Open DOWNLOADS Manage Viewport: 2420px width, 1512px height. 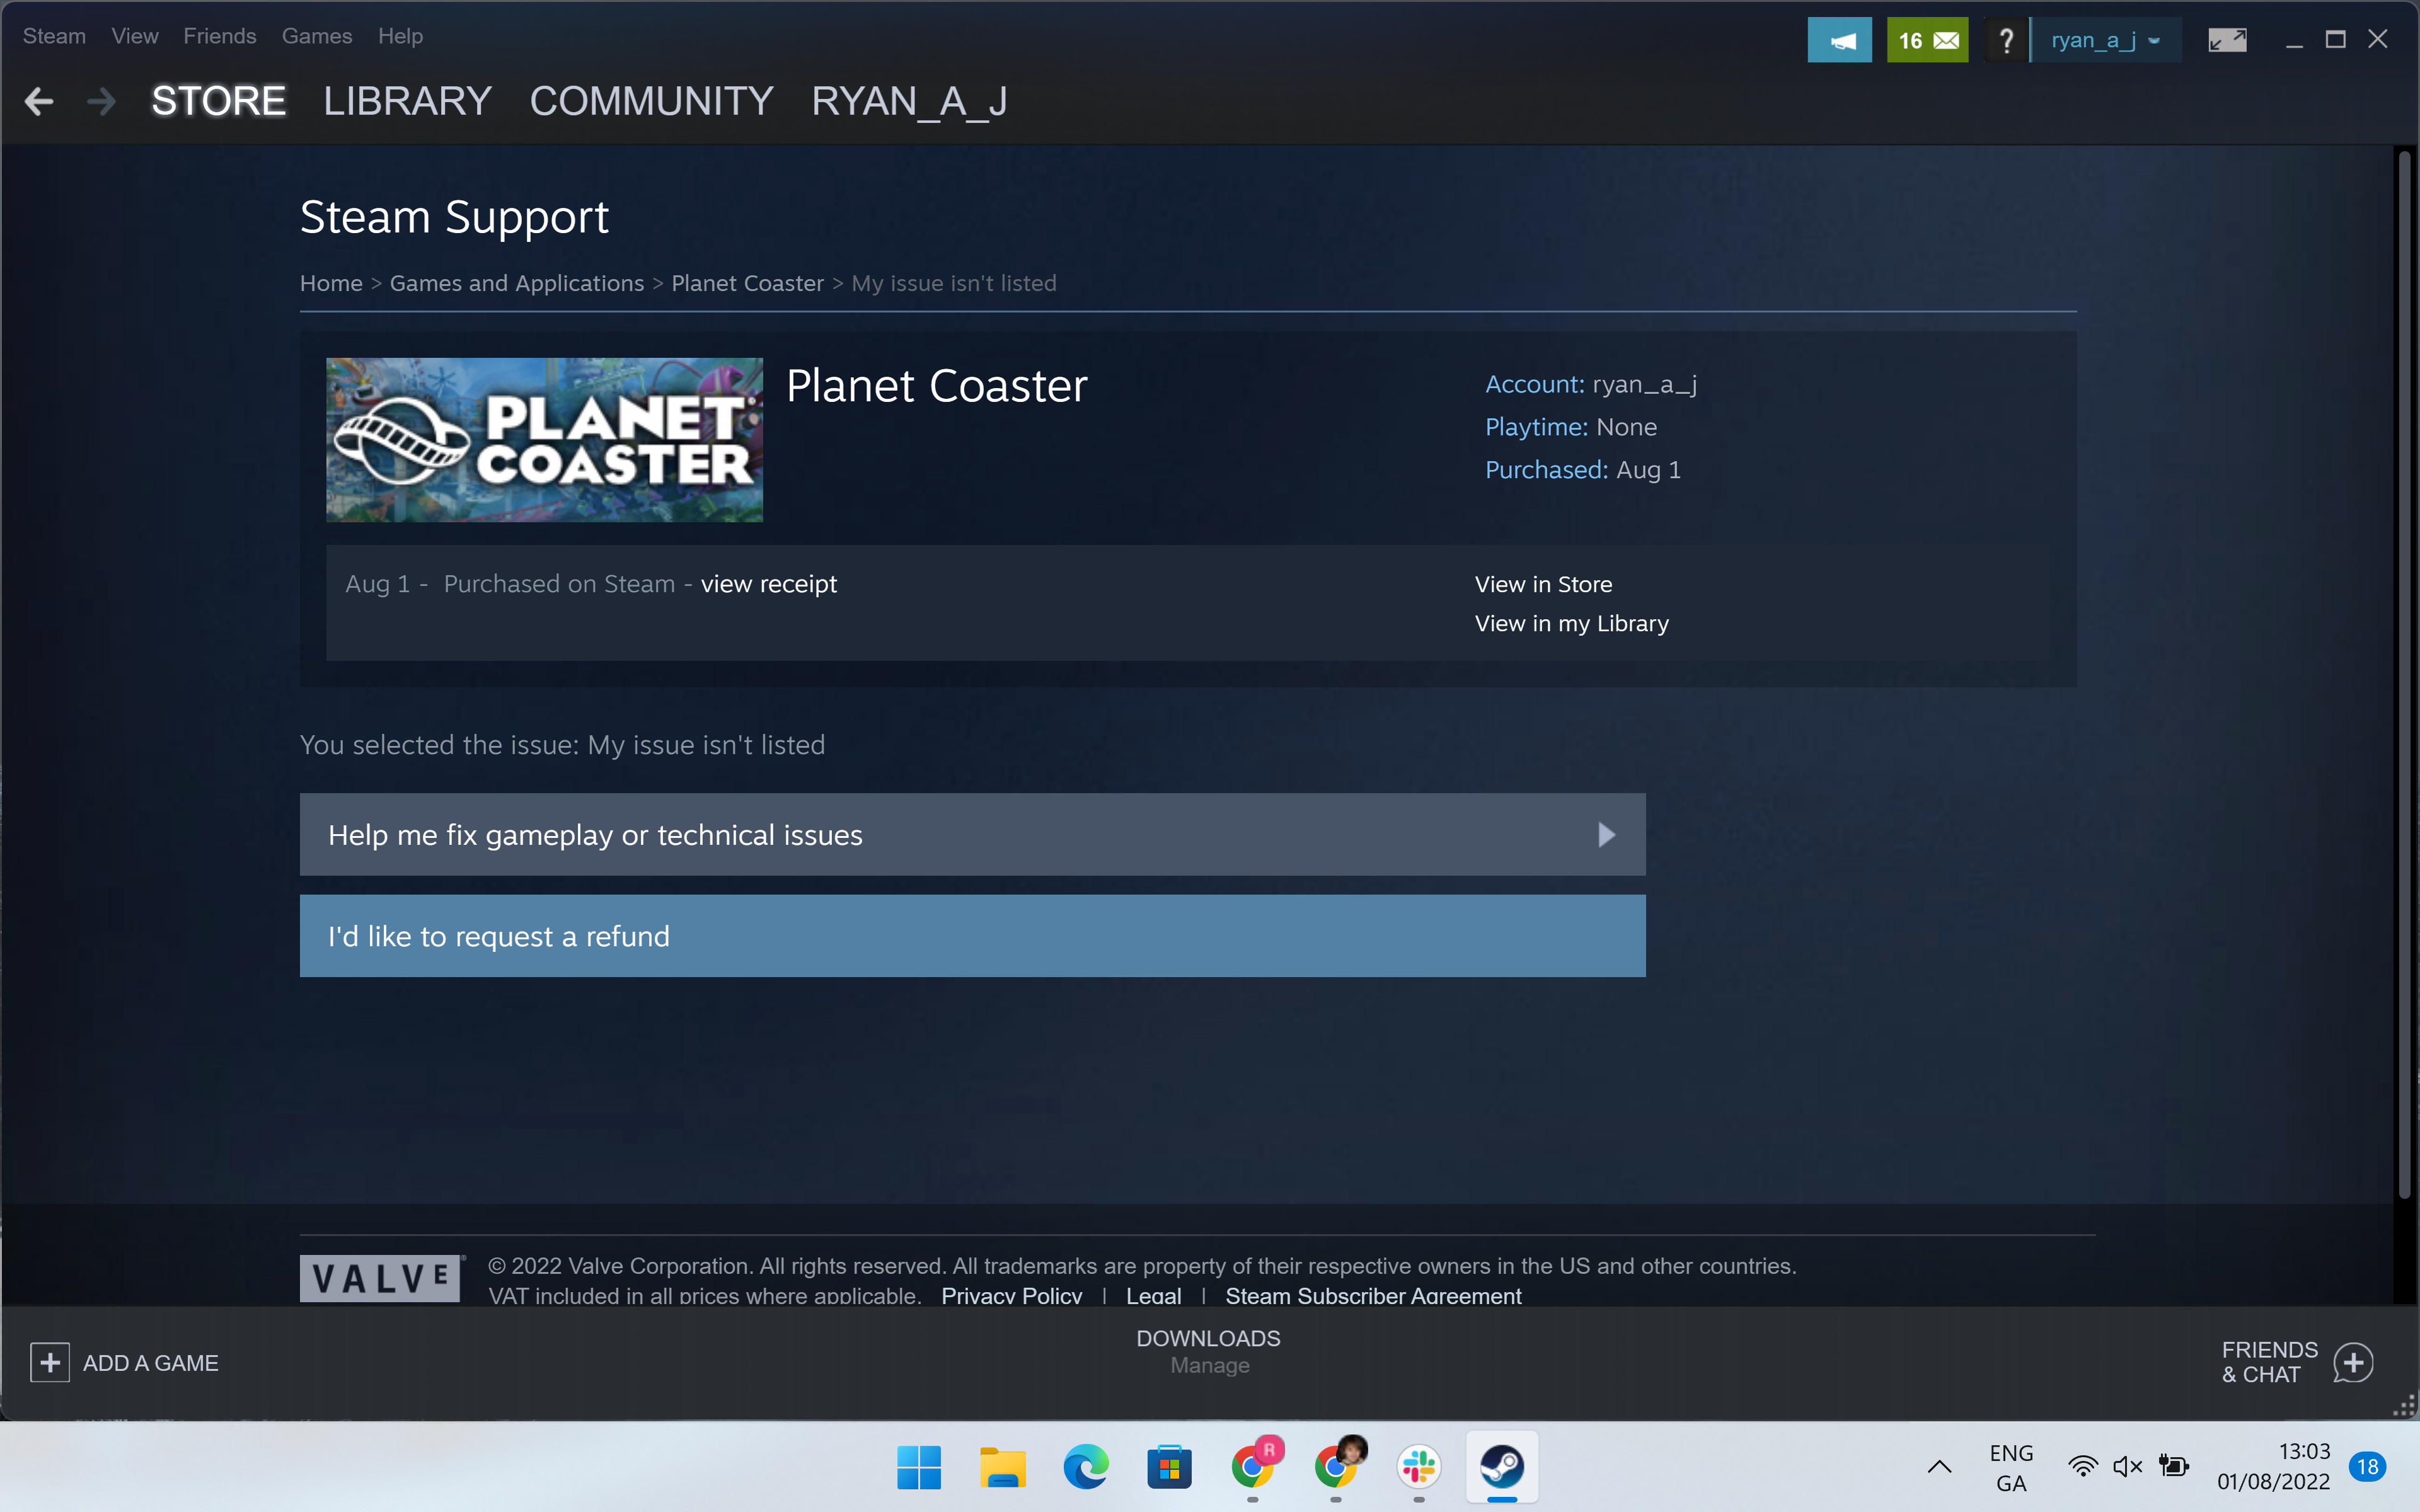point(1209,1351)
